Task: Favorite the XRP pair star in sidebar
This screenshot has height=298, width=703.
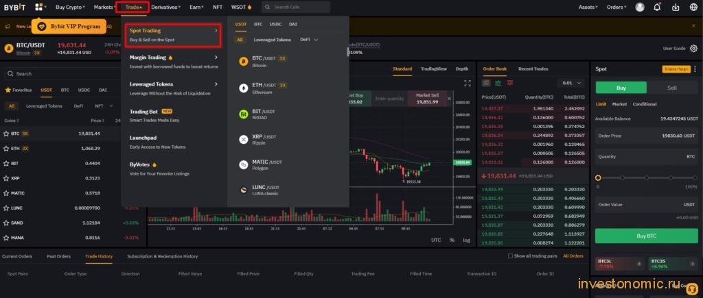Action: coord(6,178)
